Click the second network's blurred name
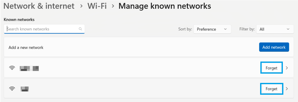Screen dimensions: 298x102 (x=25, y=88)
